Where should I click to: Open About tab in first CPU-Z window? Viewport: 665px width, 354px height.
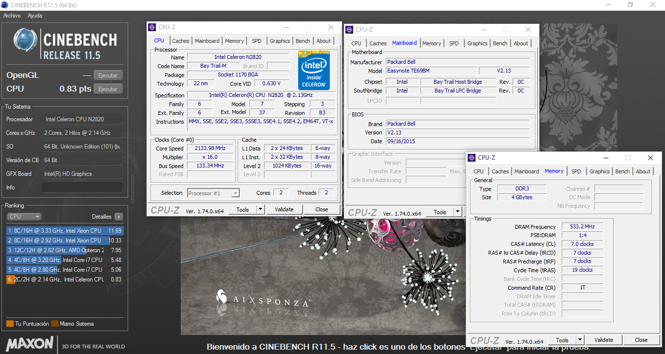click(x=323, y=41)
